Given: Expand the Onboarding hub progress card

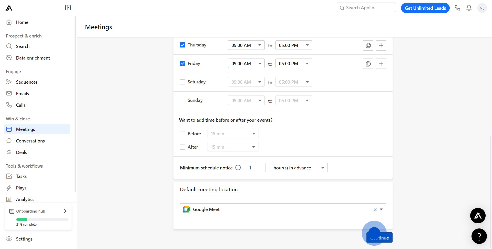Looking at the screenshot, I should 65,211.
